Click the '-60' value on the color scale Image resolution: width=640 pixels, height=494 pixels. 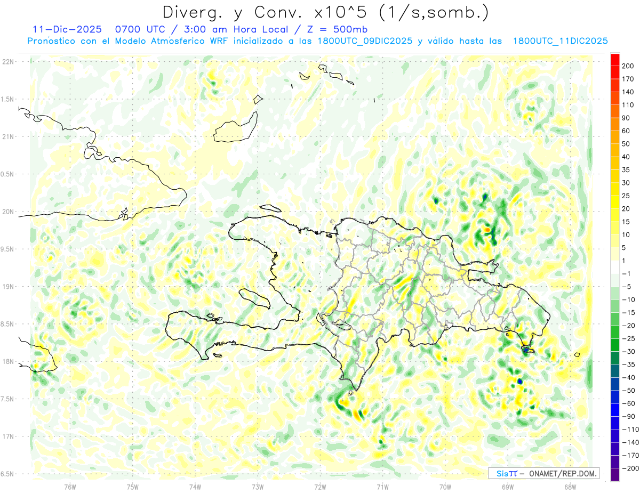point(628,403)
